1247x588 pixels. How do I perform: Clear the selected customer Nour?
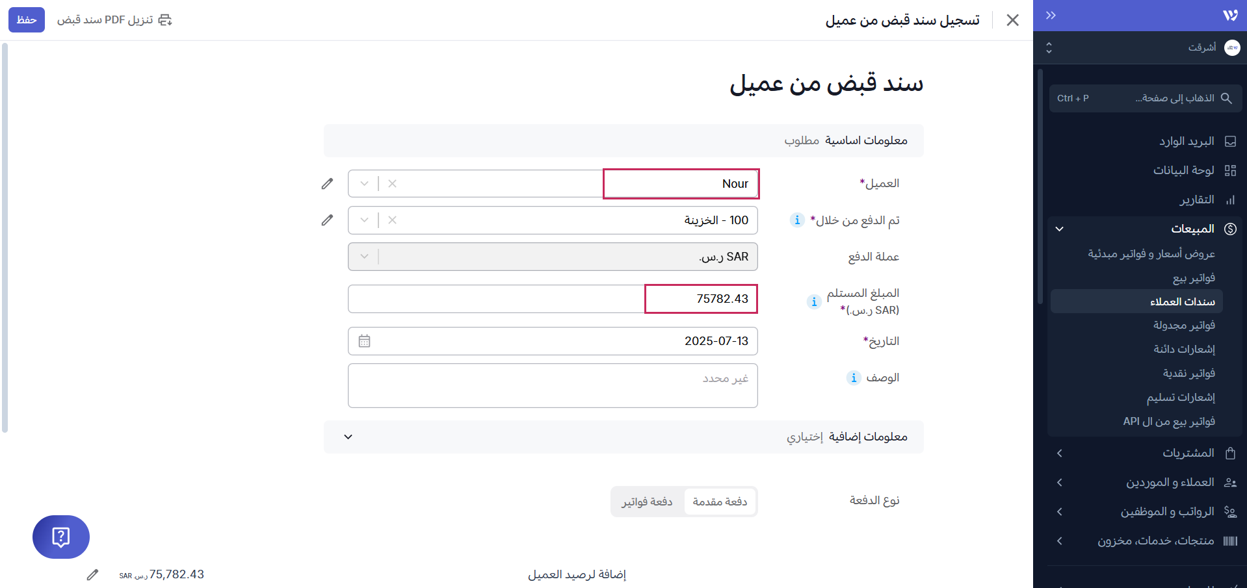[392, 184]
